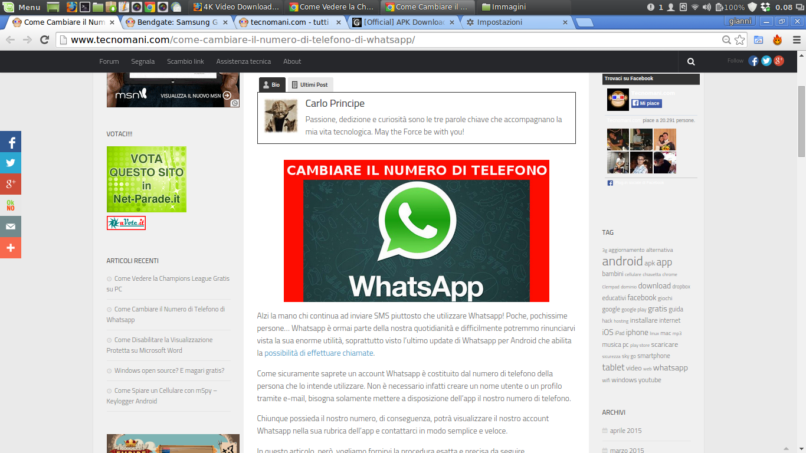Switch to the Bio author tab
The width and height of the screenshot is (806, 453).
272,85
